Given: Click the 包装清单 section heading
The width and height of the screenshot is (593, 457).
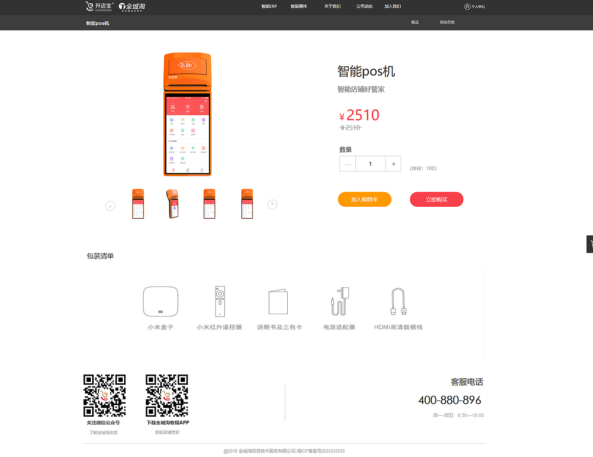Looking at the screenshot, I should 100,256.
